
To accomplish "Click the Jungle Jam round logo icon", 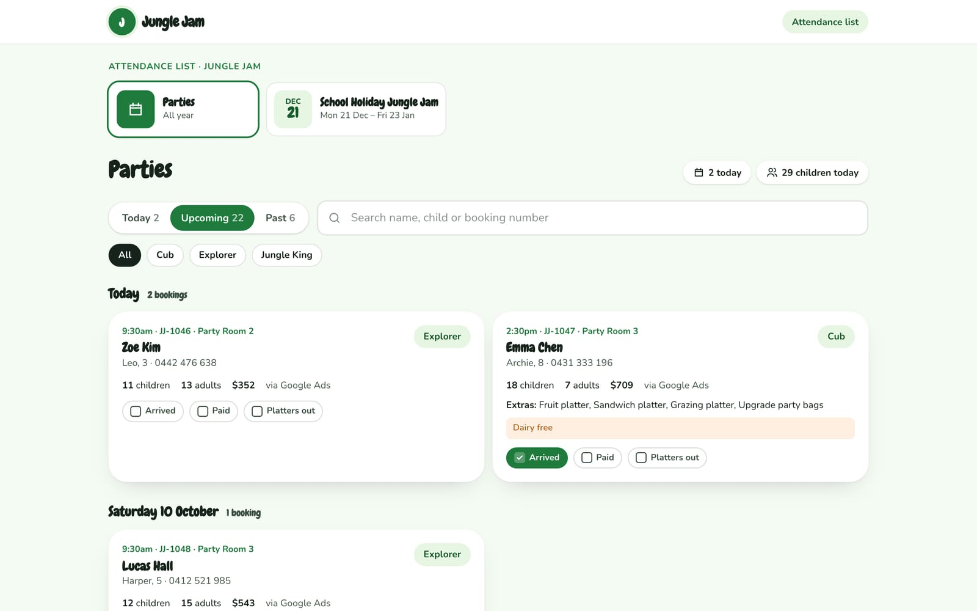I will [122, 22].
